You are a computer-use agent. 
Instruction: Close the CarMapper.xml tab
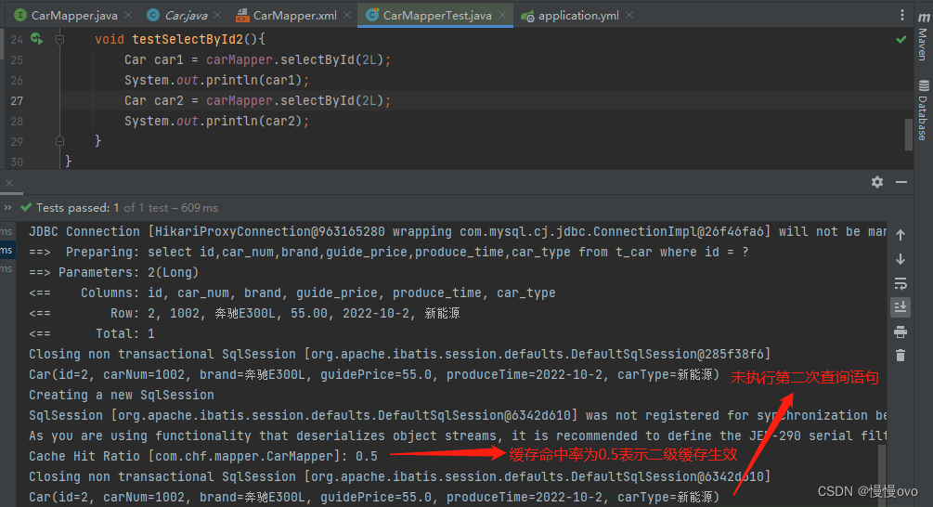point(347,16)
